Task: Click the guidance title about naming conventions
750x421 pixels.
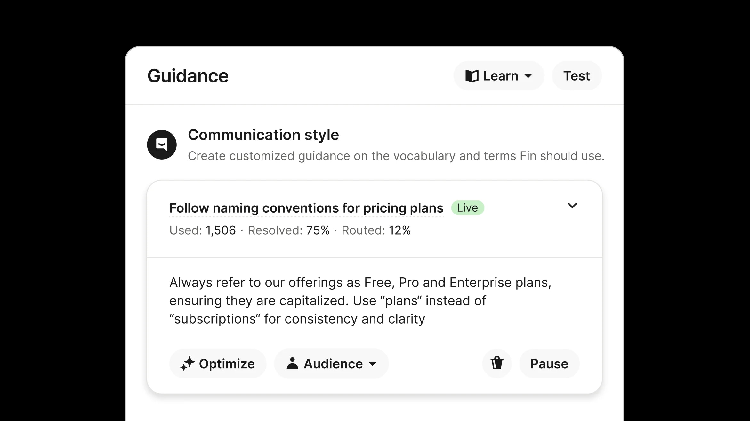Action: (x=306, y=208)
